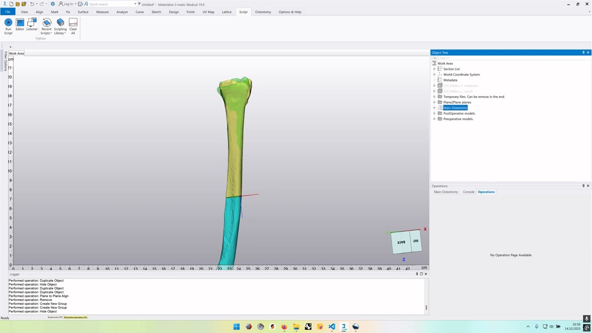The height and width of the screenshot is (333, 592).
Task: Expand the Preoperative models folder
Action: pyautogui.click(x=434, y=119)
